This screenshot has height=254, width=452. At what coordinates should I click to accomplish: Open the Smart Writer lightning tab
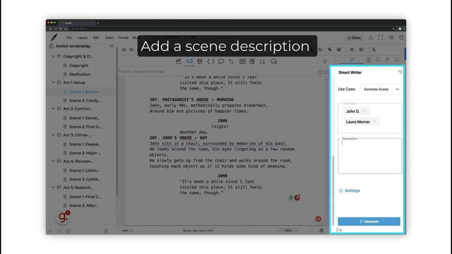pos(351,60)
